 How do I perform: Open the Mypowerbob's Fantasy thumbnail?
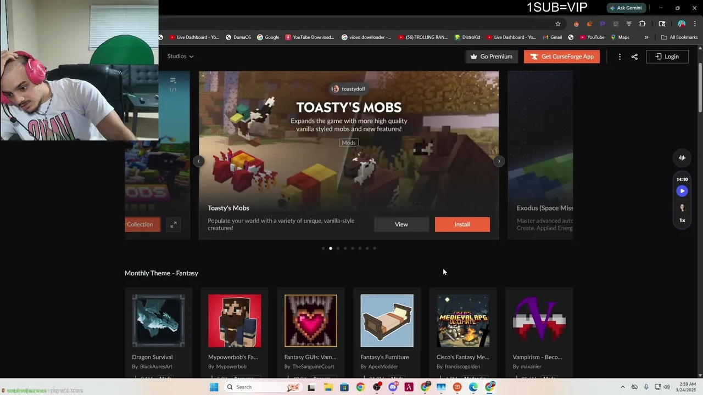[235, 321]
